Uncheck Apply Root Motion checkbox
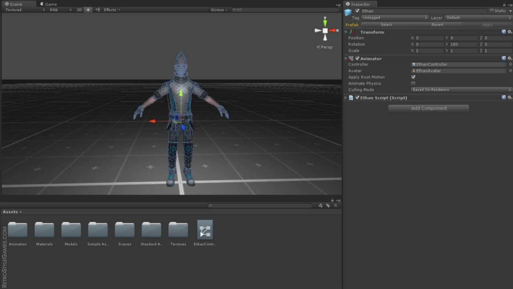The width and height of the screenshot is (513, 289). tap(413, 77)
